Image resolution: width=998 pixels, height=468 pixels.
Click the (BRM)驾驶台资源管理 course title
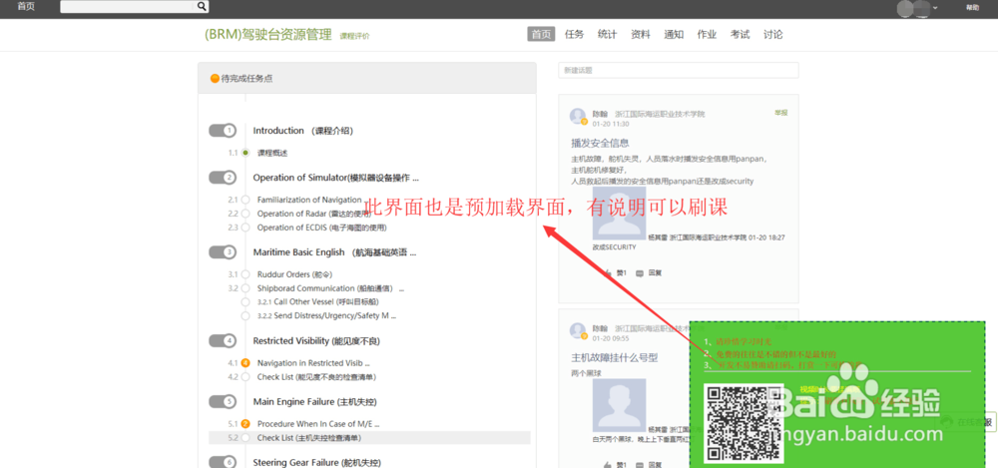(267, 34)
